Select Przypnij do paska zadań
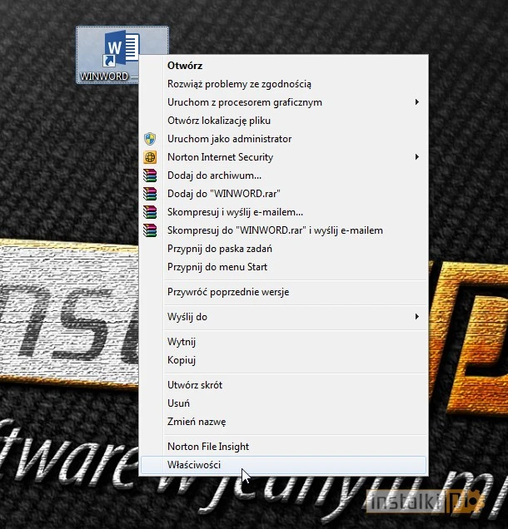 coord(220,249)
